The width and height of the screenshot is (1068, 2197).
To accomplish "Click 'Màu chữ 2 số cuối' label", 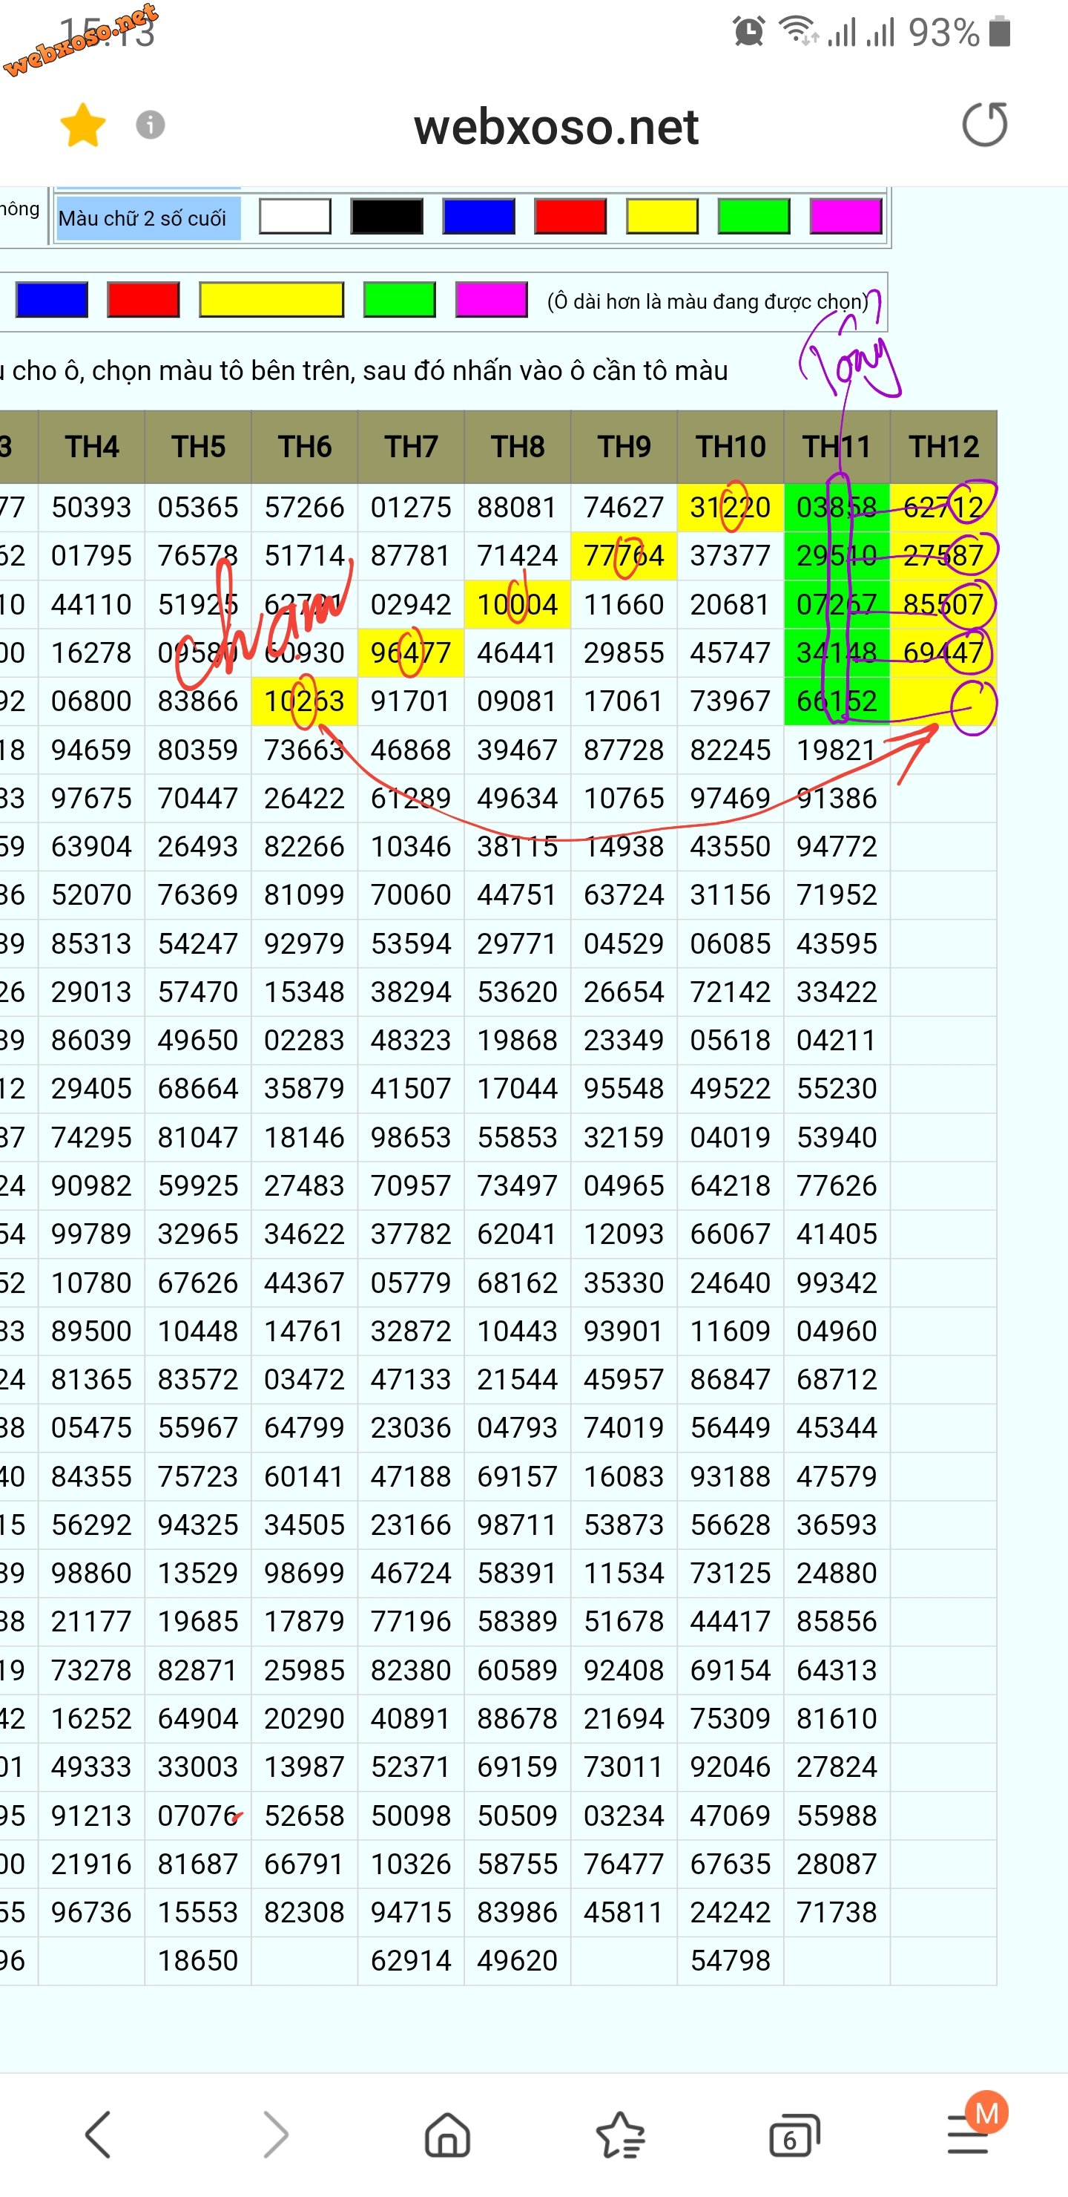I will click(x=142, y=218).
